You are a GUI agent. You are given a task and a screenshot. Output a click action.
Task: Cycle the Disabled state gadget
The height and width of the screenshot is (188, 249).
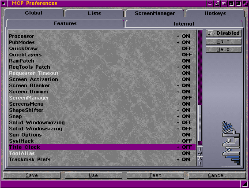coord(223,33)
